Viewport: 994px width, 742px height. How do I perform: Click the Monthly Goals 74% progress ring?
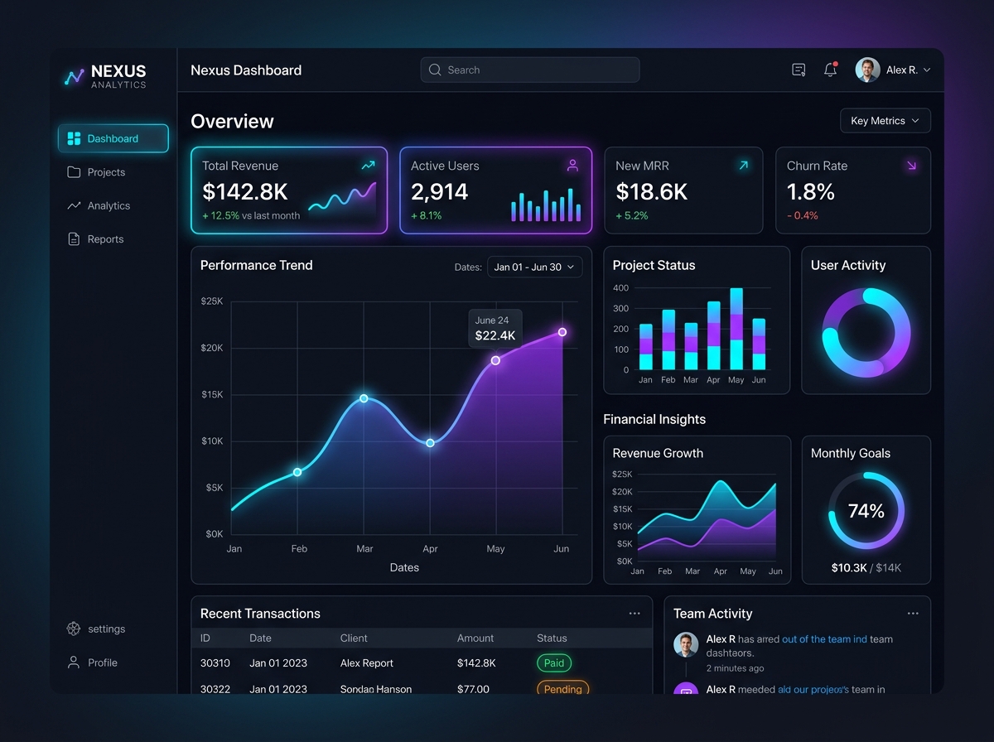[866, 511]
